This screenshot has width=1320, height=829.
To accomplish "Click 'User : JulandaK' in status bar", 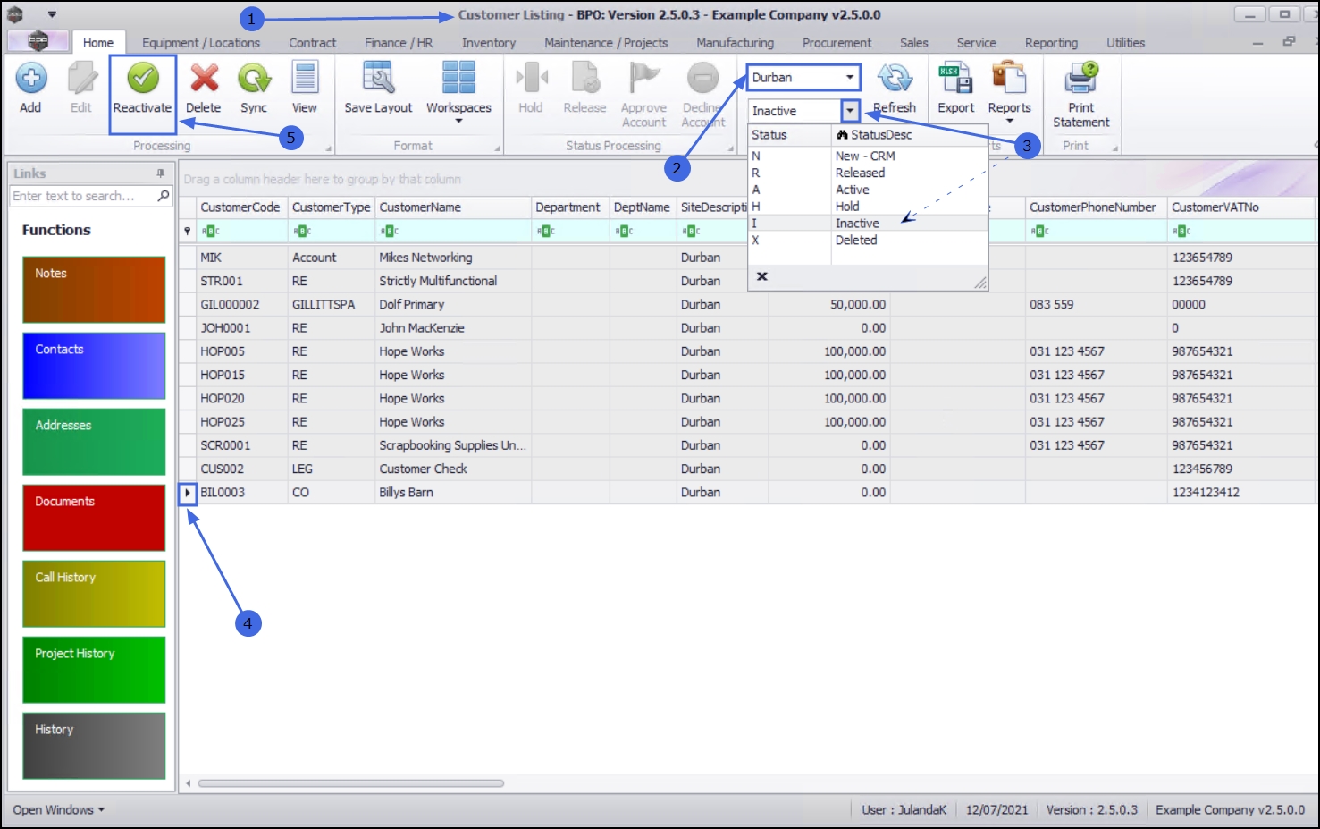I will (904, 810).
